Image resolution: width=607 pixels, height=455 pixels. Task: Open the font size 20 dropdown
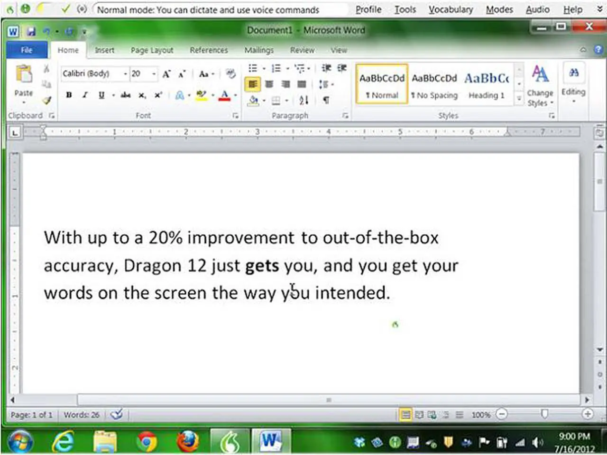click(154, 74)
